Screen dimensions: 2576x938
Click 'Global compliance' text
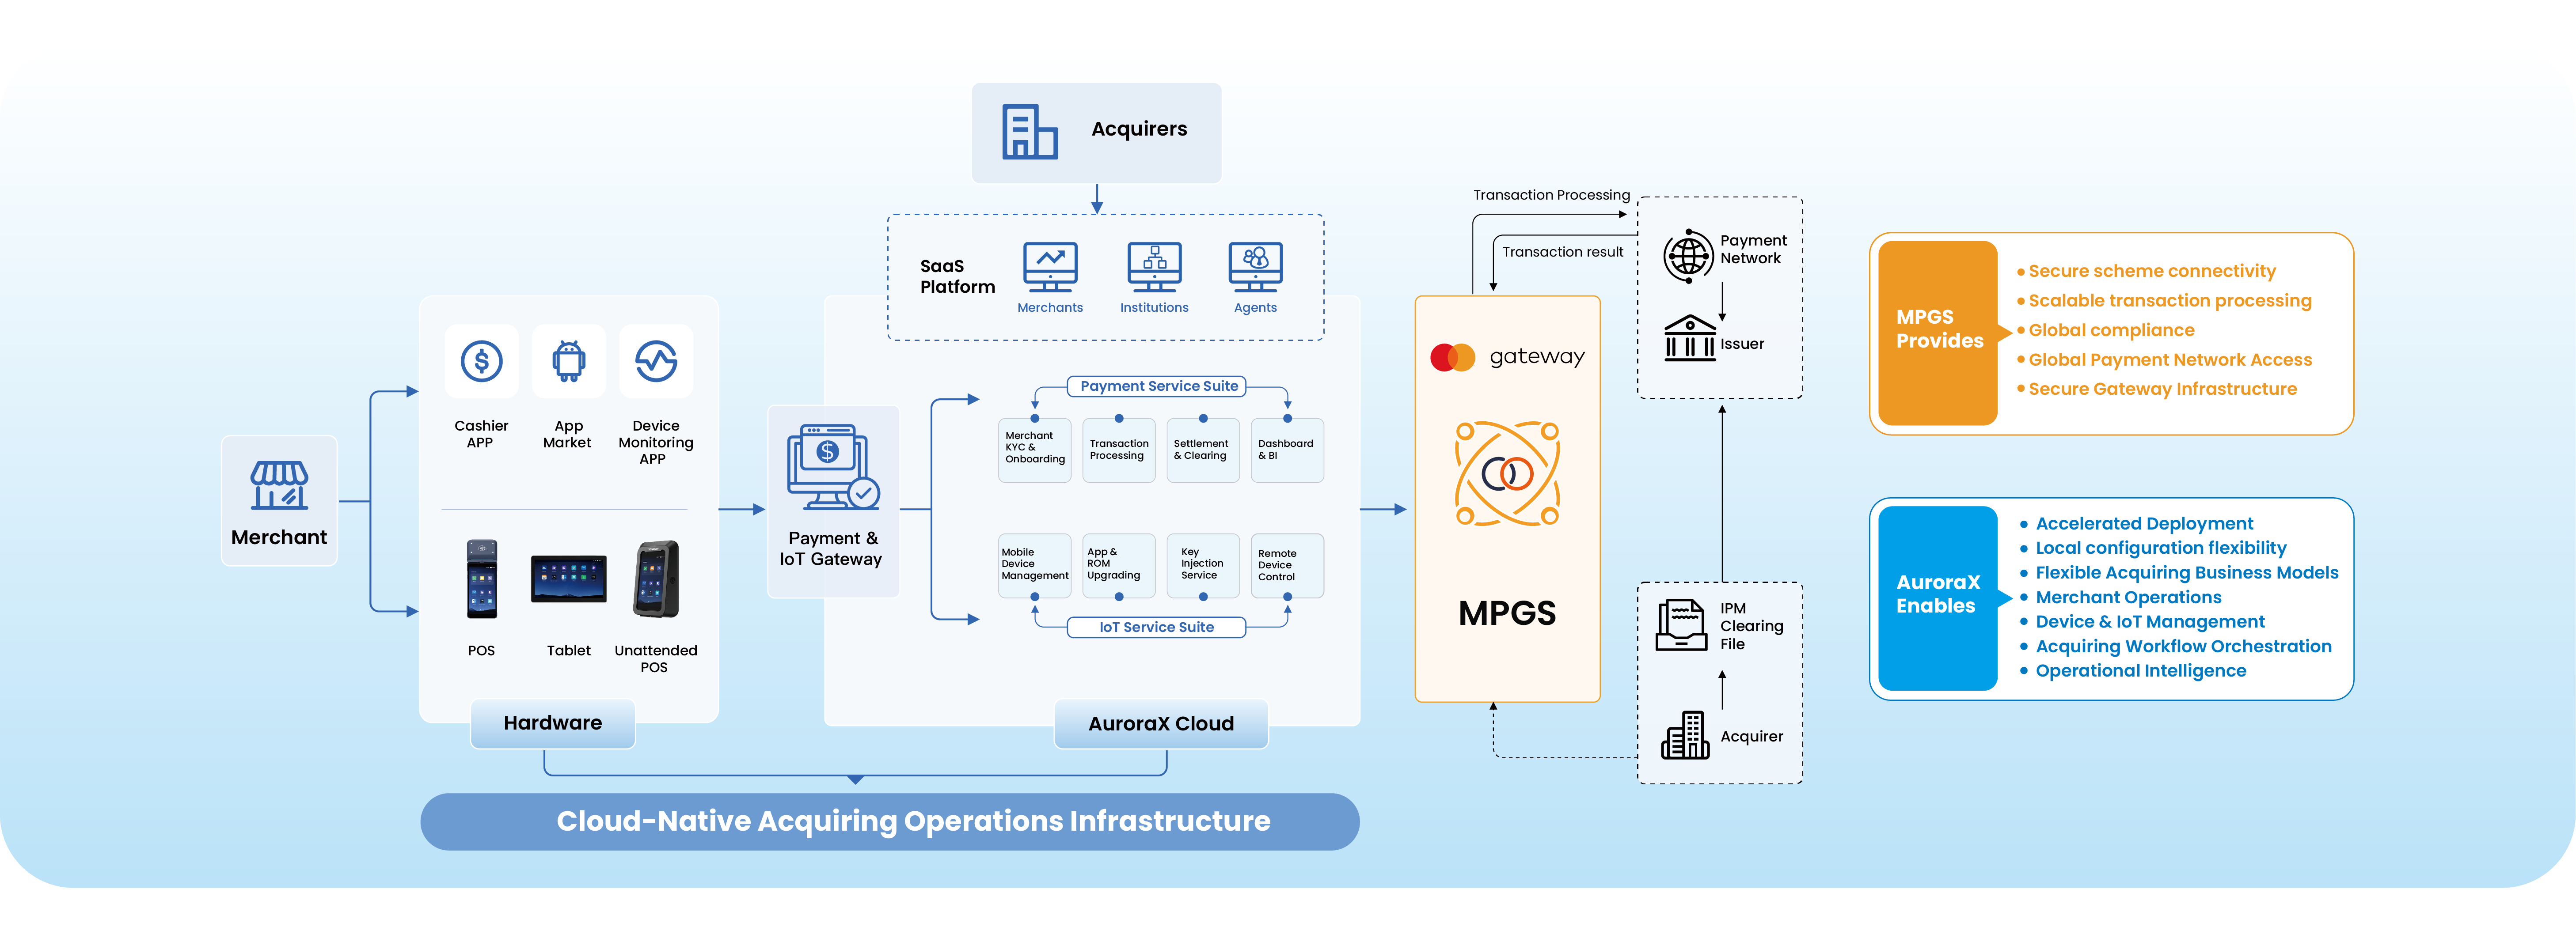pos(2111,330)
